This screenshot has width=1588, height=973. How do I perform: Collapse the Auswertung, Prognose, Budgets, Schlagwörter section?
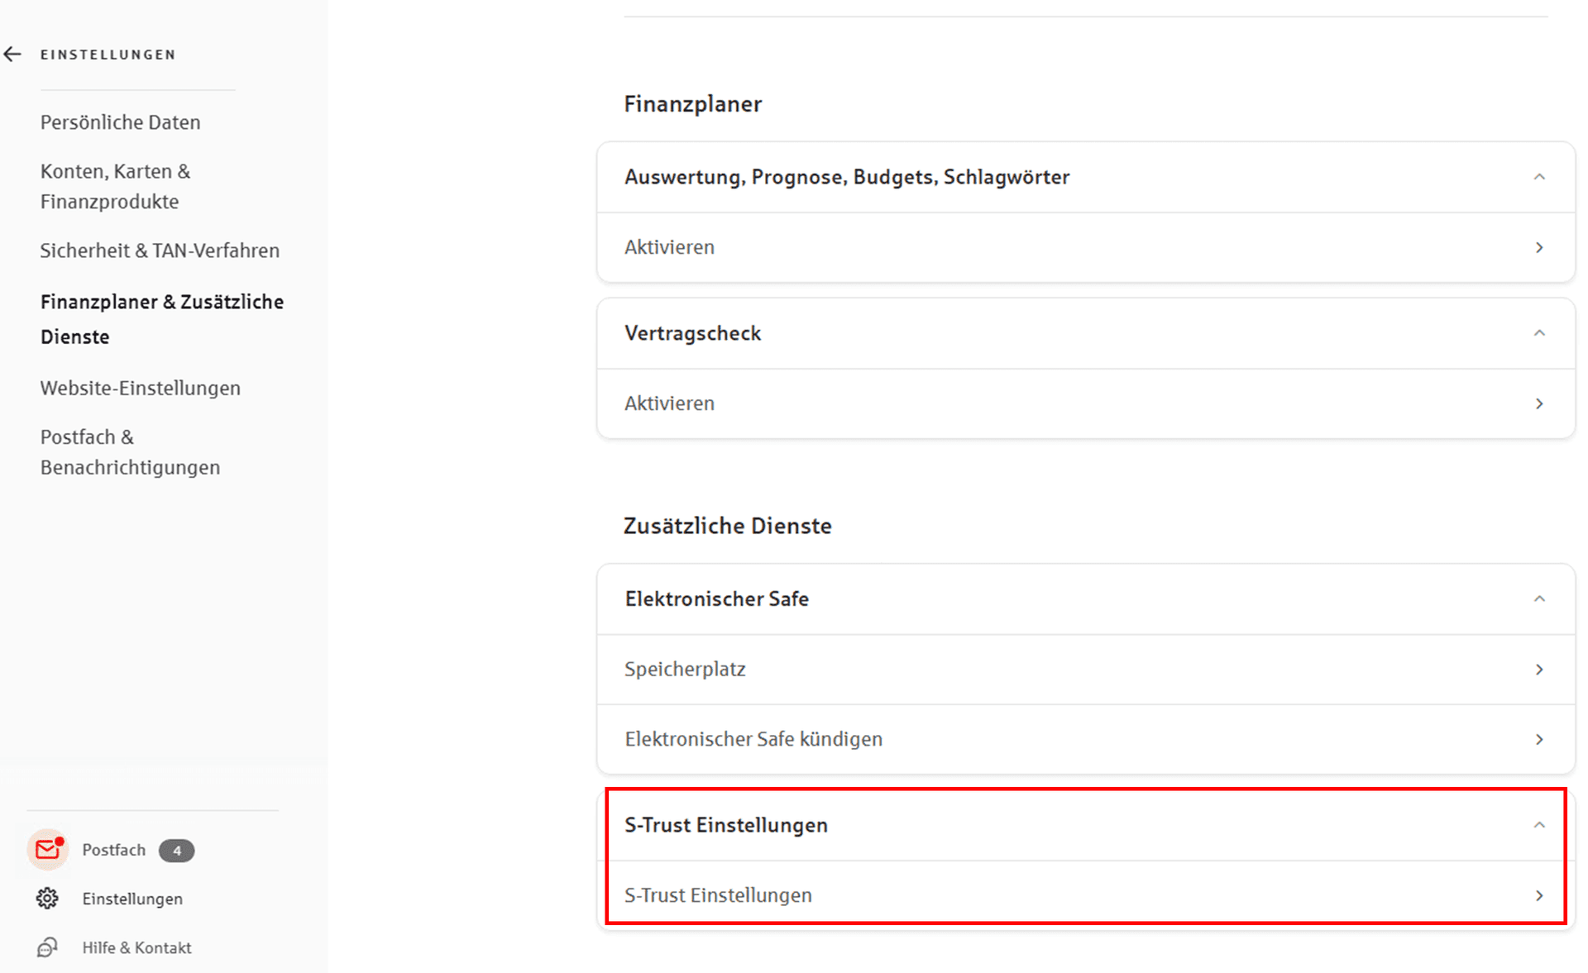1539,177
